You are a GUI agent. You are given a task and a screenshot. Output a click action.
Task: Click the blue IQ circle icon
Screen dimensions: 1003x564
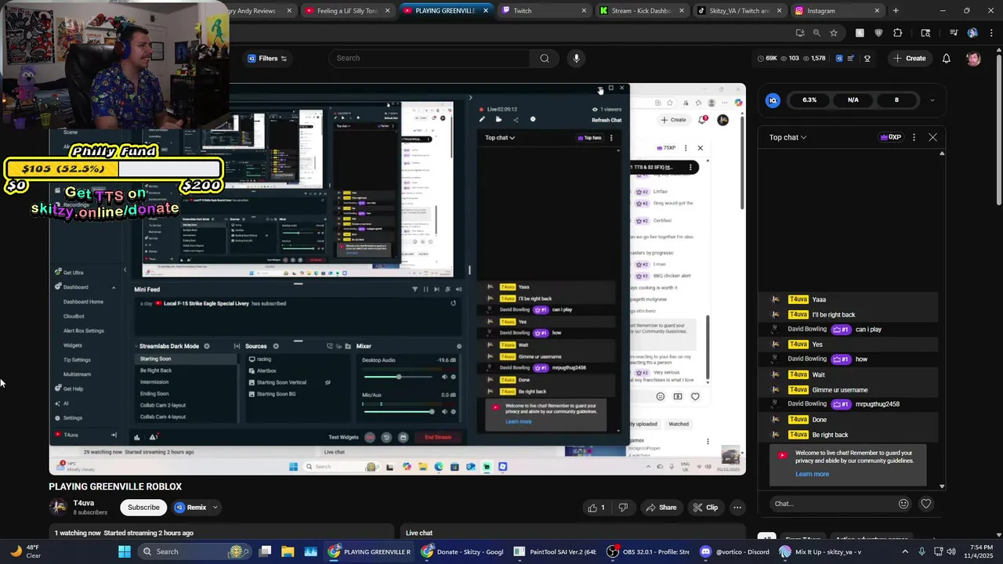773,100
